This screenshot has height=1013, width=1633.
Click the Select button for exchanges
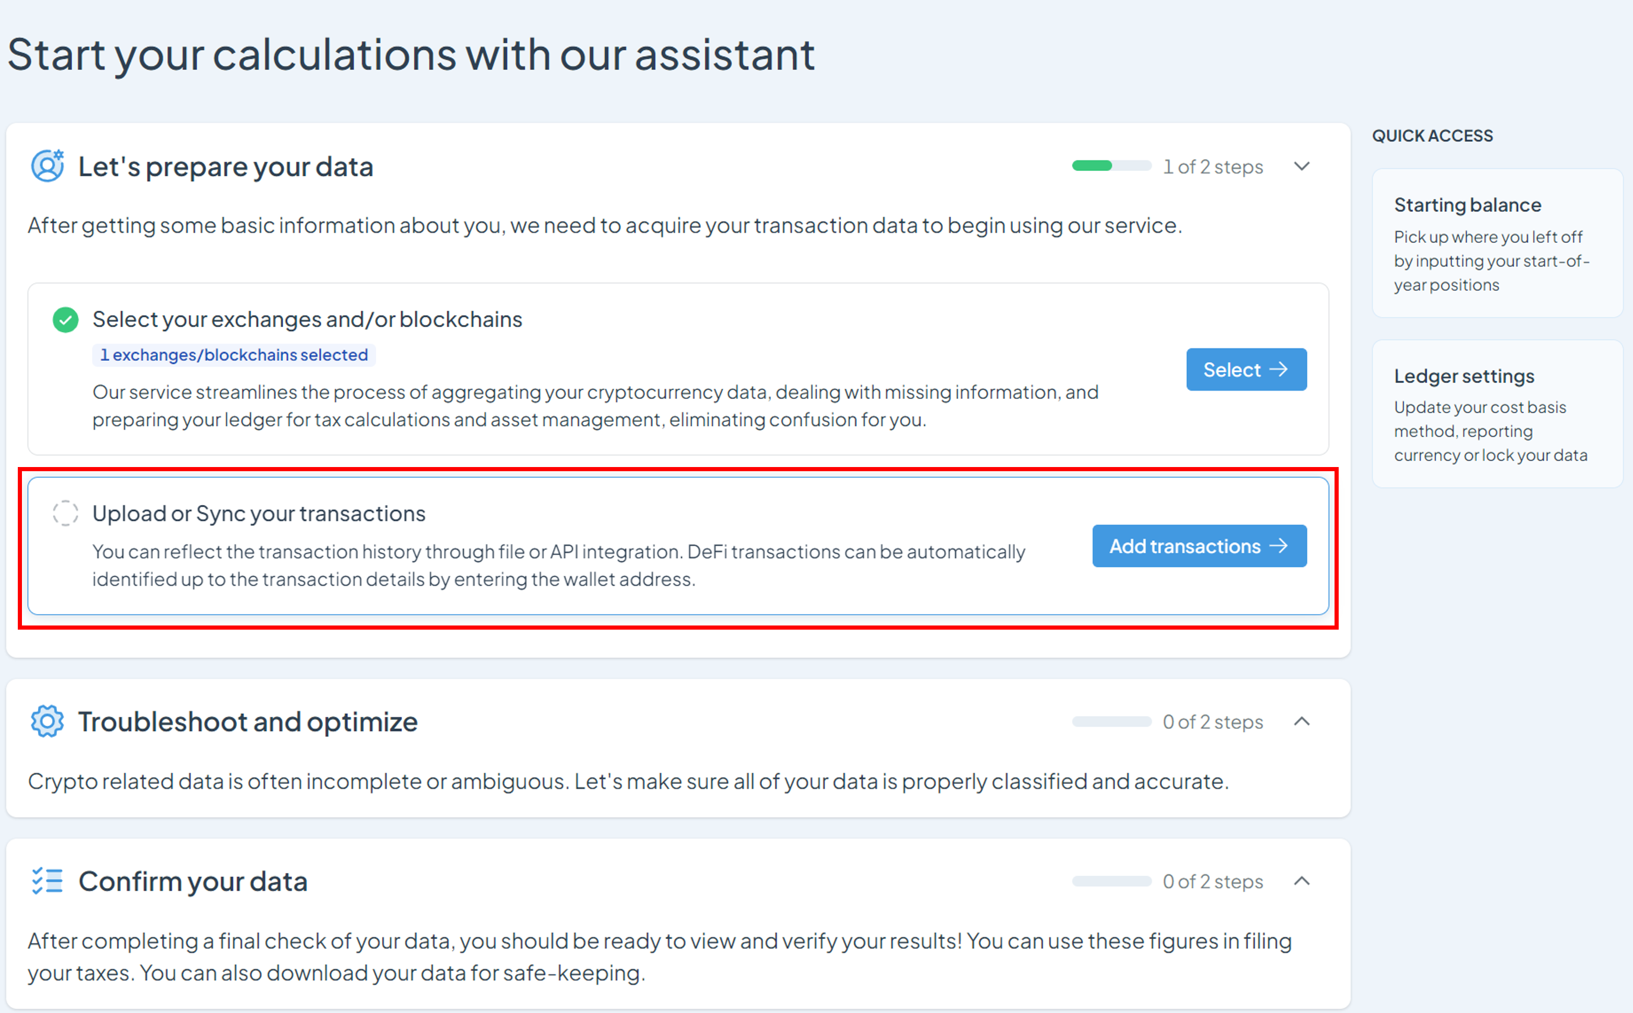1247,369
